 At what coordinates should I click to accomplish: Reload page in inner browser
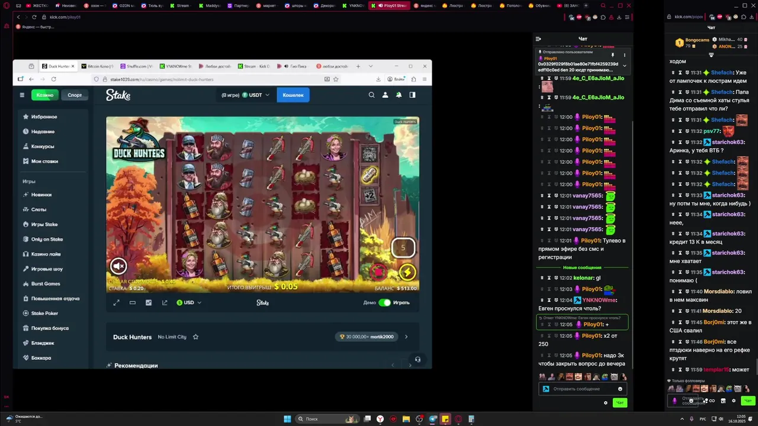click(53, 79)
